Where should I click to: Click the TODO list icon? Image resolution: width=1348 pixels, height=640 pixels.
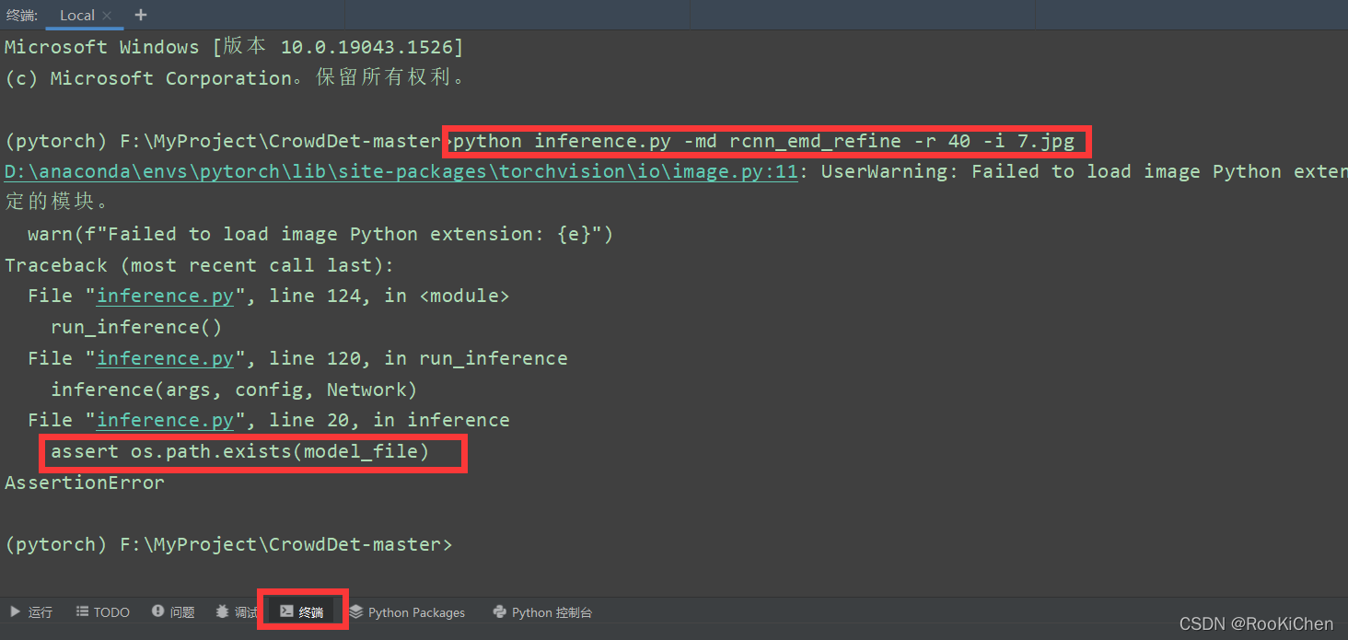pyautogui.click(x=82, y=612)
